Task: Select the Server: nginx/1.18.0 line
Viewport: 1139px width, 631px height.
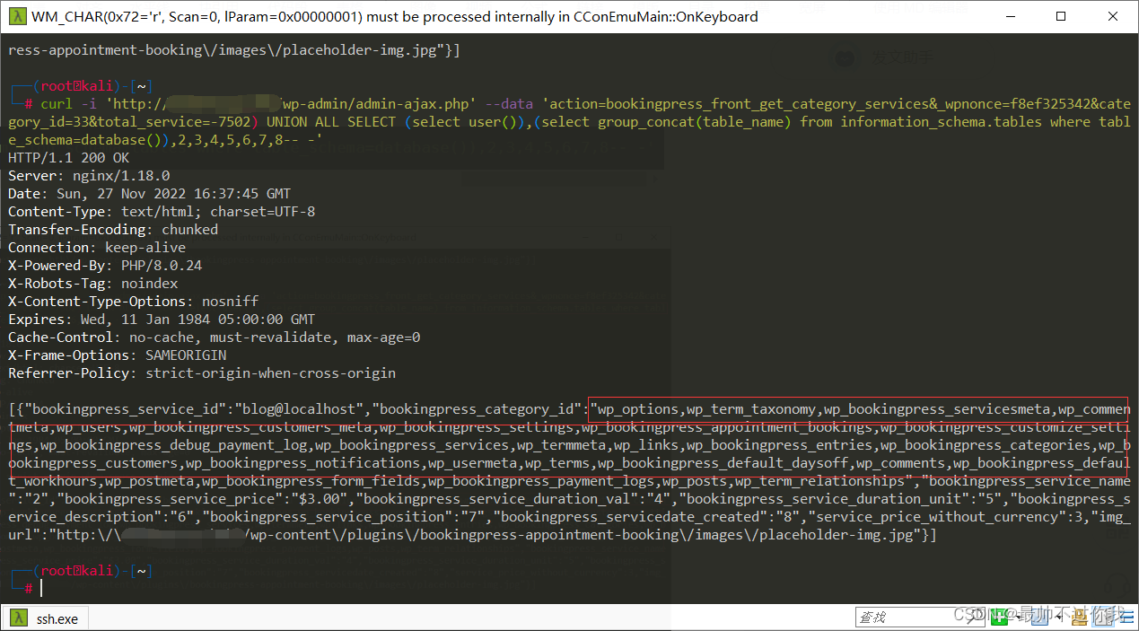Action: (x=89, y=176)
